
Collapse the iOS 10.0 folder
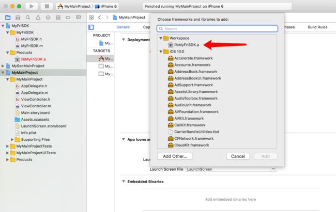tap(161, 52)
